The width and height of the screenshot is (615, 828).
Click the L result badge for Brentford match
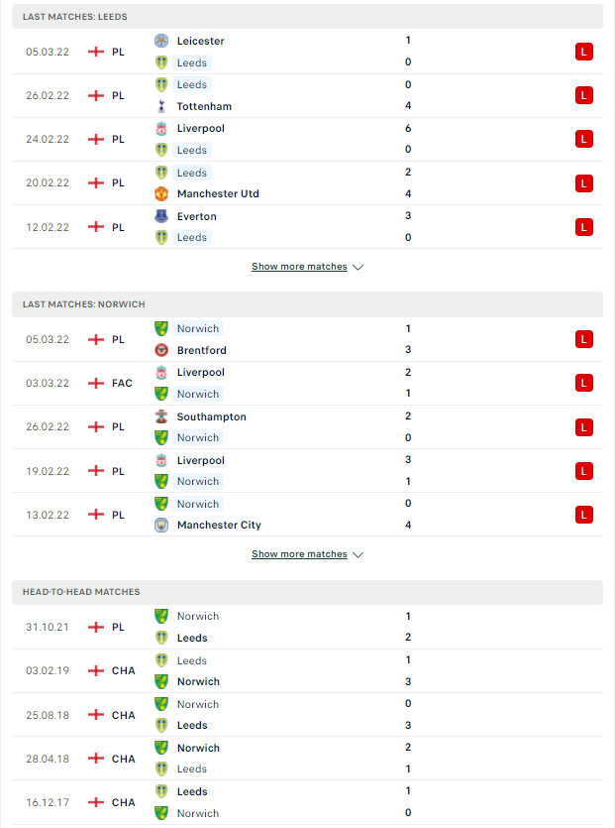pyautogui.click(x=584, y=339)
